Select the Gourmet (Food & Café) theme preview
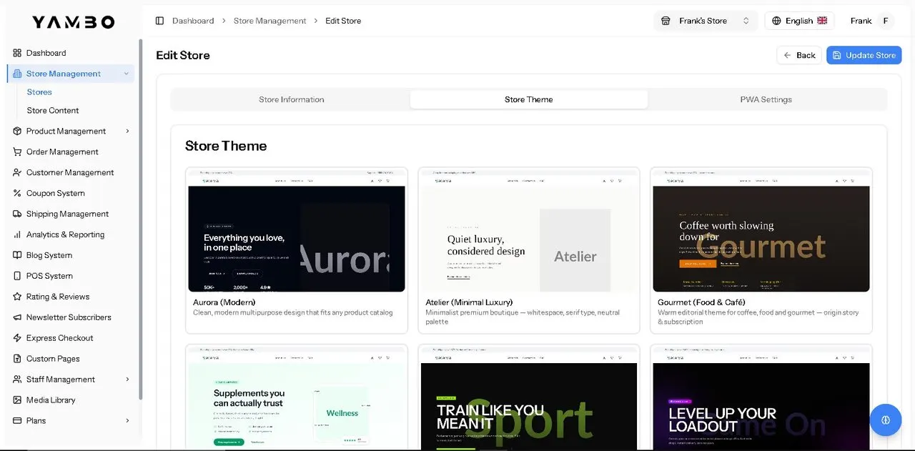Viewport: 915px width, 451px height. (x=761, y=231)
